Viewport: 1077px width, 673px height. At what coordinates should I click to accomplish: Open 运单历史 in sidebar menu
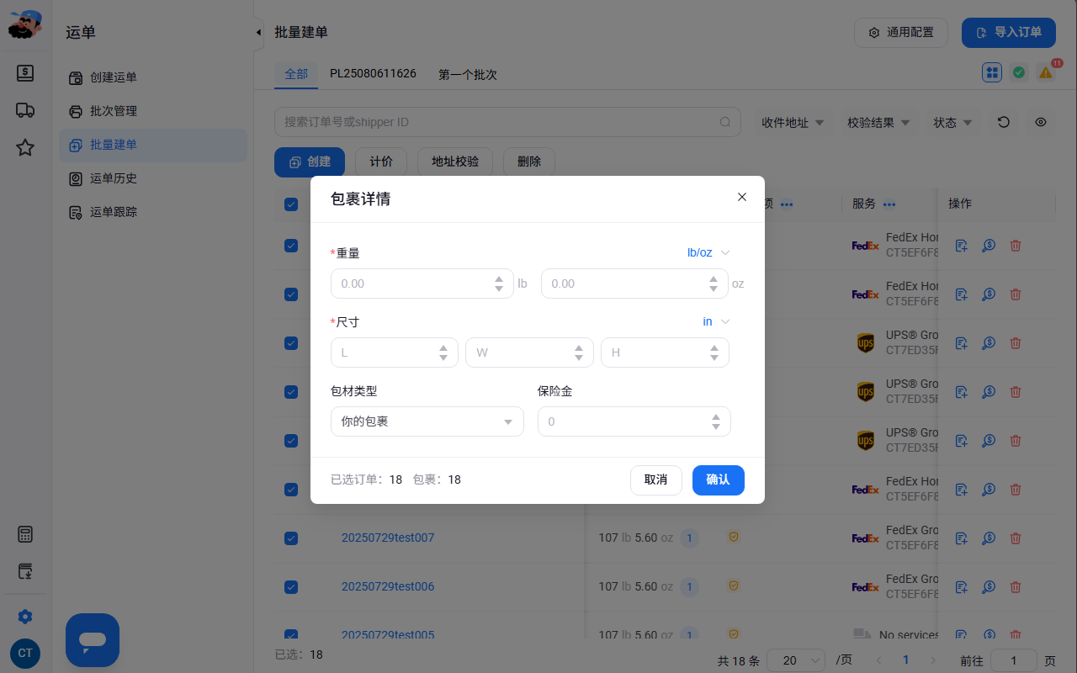point(153,178)
